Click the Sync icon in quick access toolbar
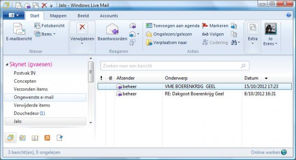 click(x=36, y=6)
